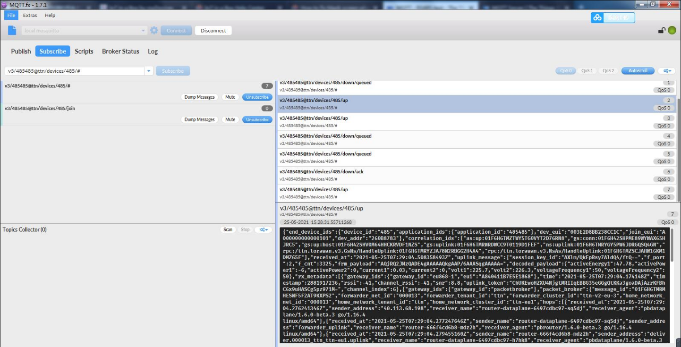Switch to the Publish tab

tap(21, 51)
